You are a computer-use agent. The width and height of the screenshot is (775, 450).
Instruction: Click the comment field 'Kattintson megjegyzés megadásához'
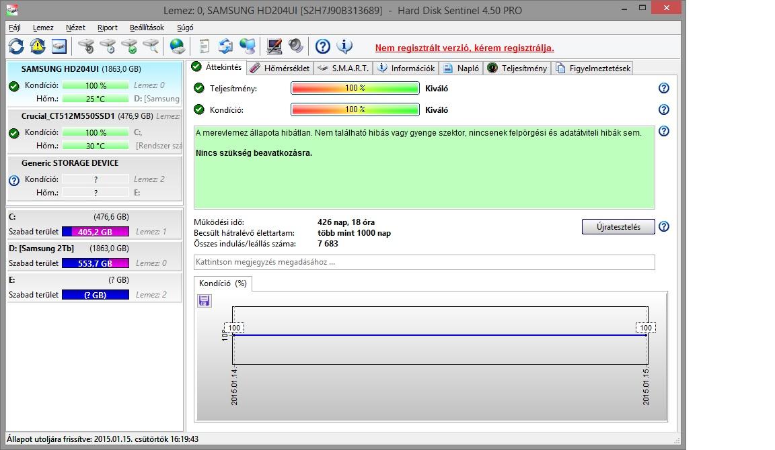[424, 262]
